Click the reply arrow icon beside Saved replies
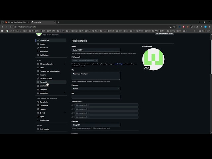 [x=38, y=120]
